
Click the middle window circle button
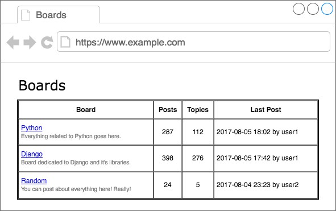coord(313,9)
